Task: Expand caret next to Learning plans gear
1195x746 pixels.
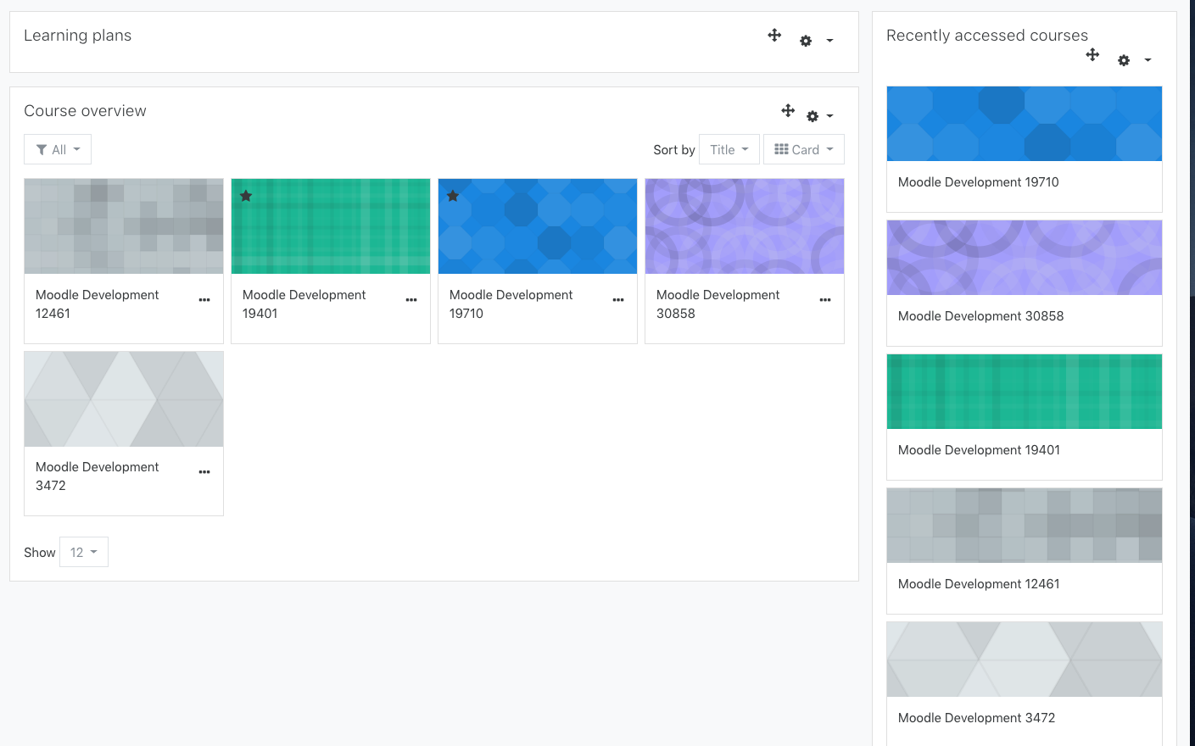Action: (829, 41)
